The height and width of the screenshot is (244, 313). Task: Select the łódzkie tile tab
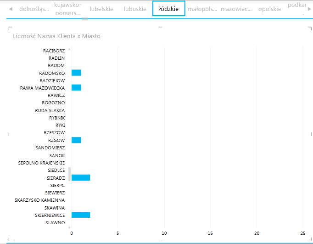point(168,9)
